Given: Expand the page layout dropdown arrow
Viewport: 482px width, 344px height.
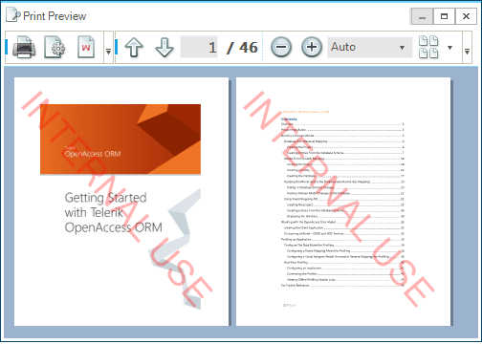Looking at the screenshot, I should coord(449,48).
